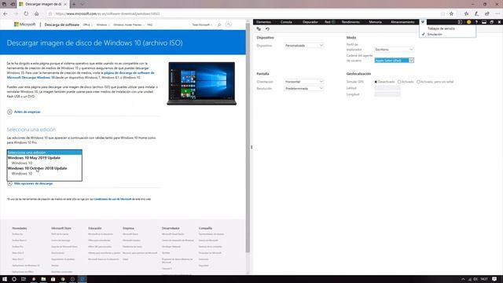Switch to the Memoria tab
Viewport: 503px width, 283px height.
(x=375, y=22)
